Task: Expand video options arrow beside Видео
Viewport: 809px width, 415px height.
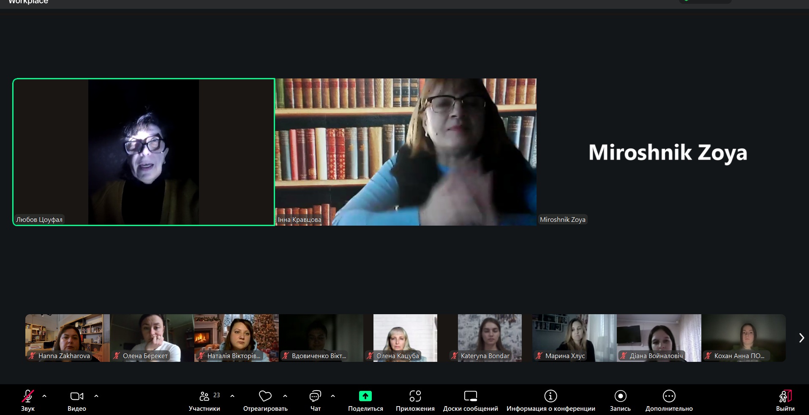Action: point(96,396)
